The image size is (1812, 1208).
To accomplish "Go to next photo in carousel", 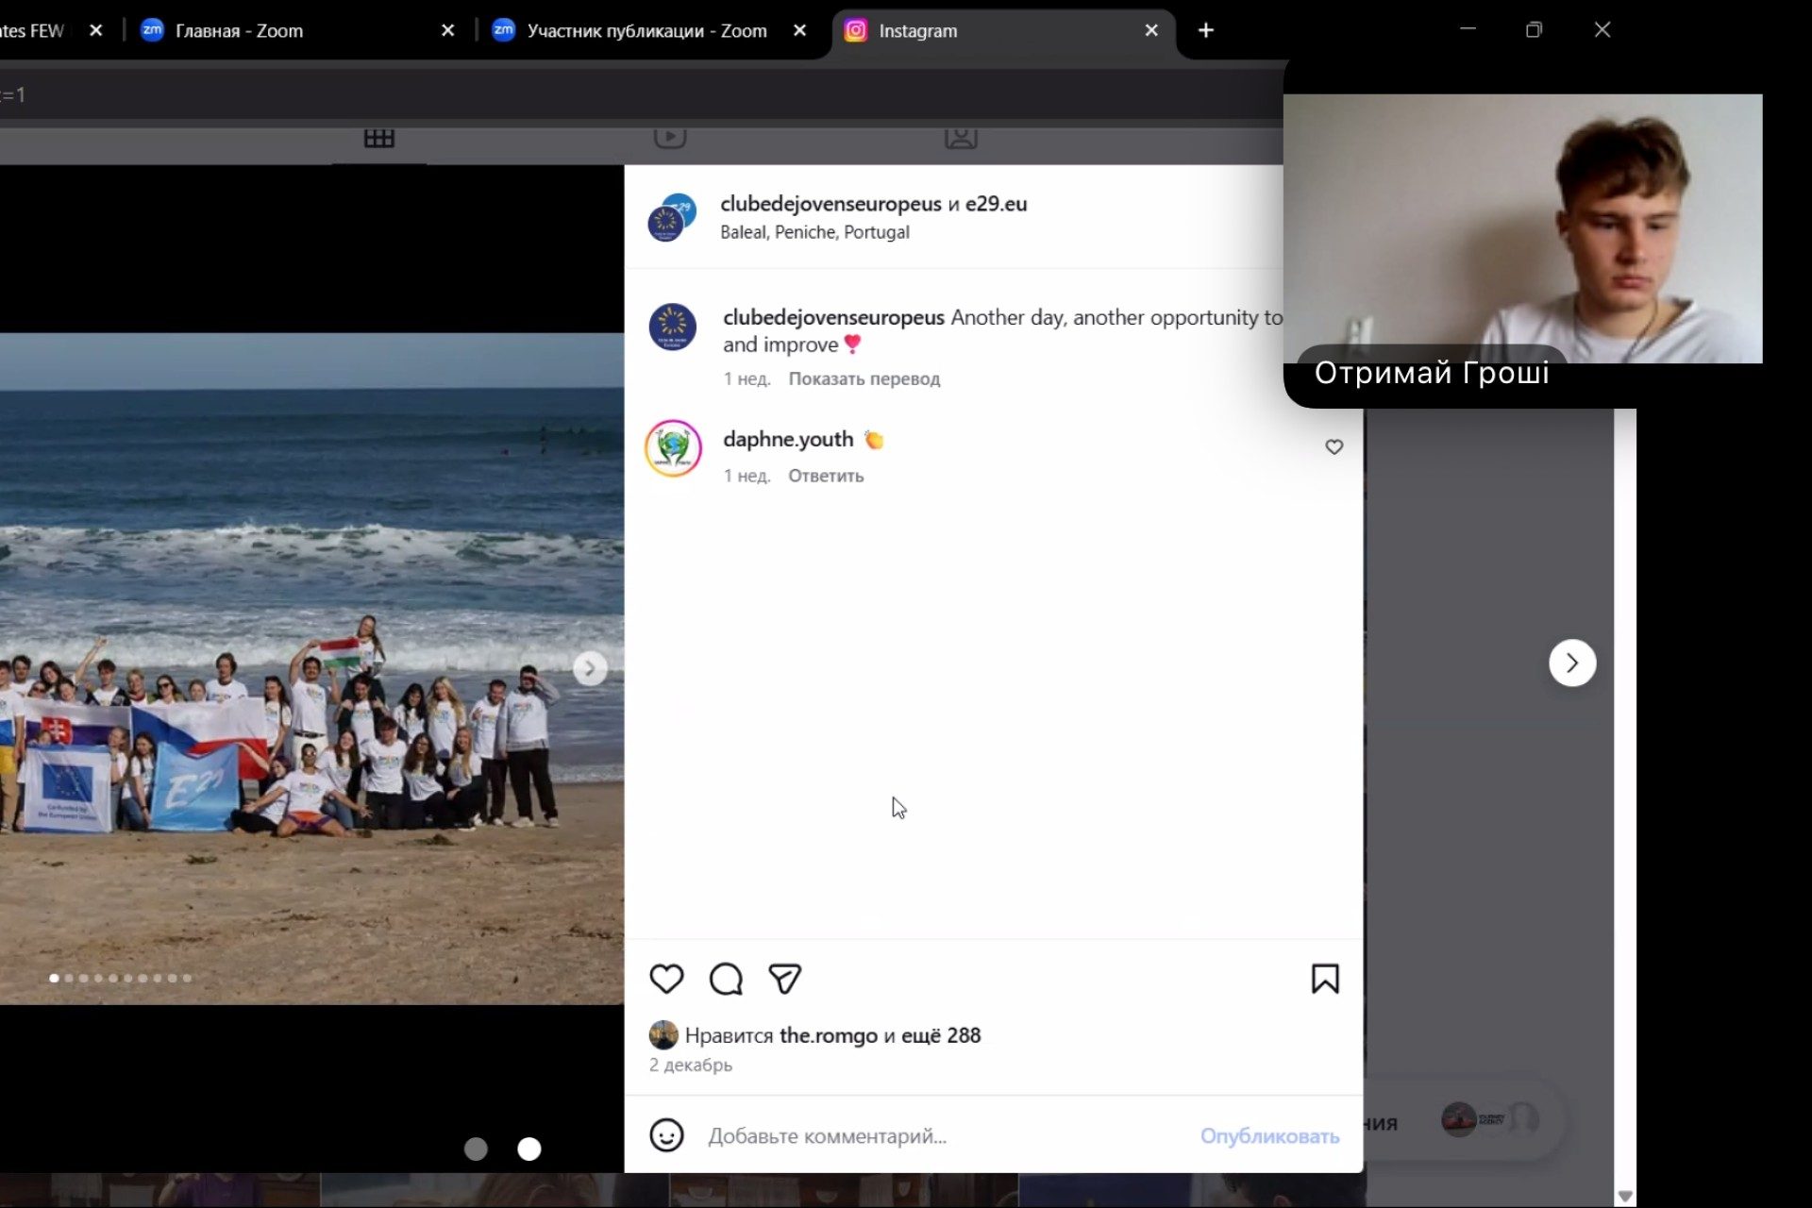I will [x=590, y=669].
